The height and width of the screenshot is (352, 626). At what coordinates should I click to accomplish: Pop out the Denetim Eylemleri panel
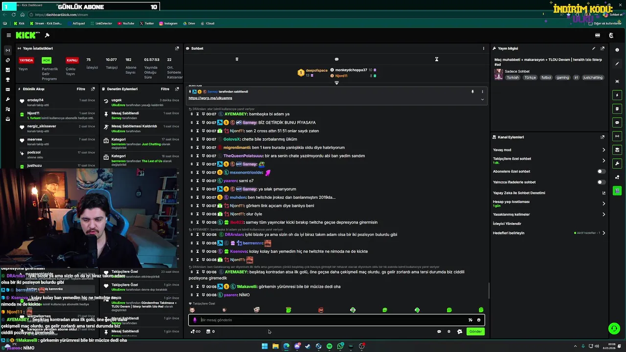(x=177, y=89)
